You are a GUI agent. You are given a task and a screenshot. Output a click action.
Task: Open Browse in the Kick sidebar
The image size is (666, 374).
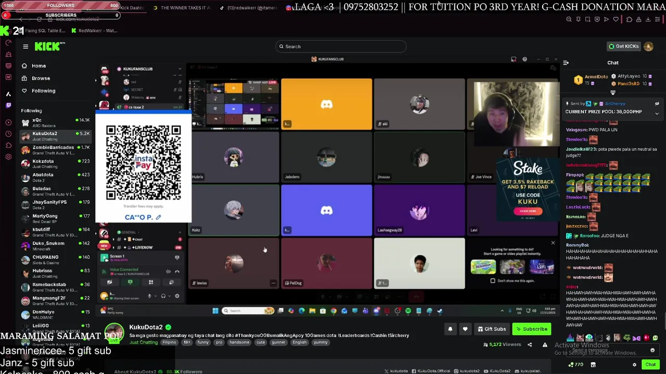(x=41, y=78)
